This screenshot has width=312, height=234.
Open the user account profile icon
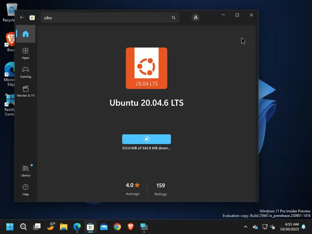pyautogui.click(x=196, y=17)
